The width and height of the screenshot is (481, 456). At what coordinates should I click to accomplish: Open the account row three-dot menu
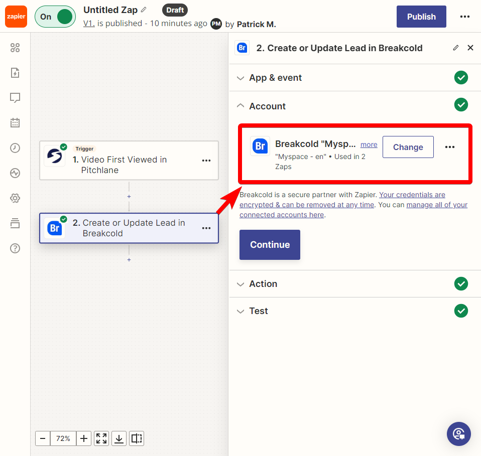tap(450, 147)
